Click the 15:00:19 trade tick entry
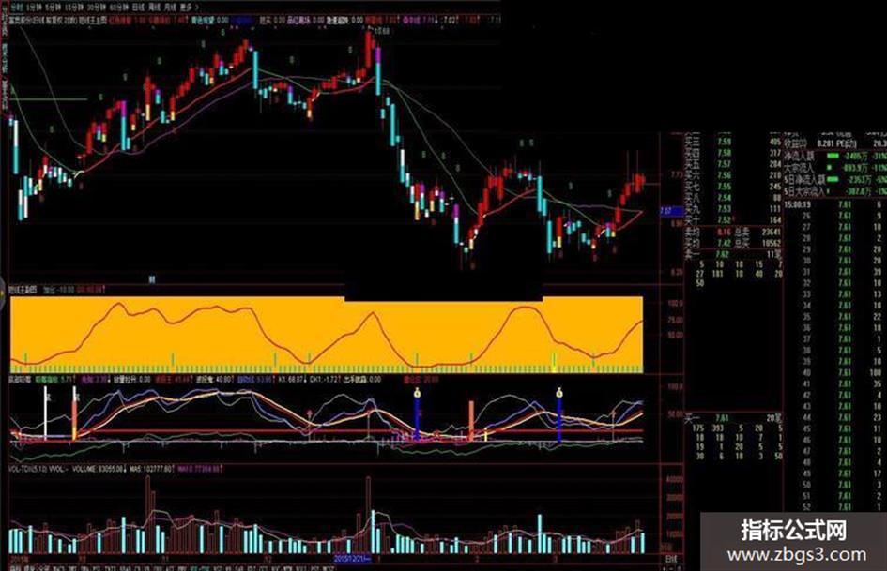887x571 pixels. [x=798, y=204]
